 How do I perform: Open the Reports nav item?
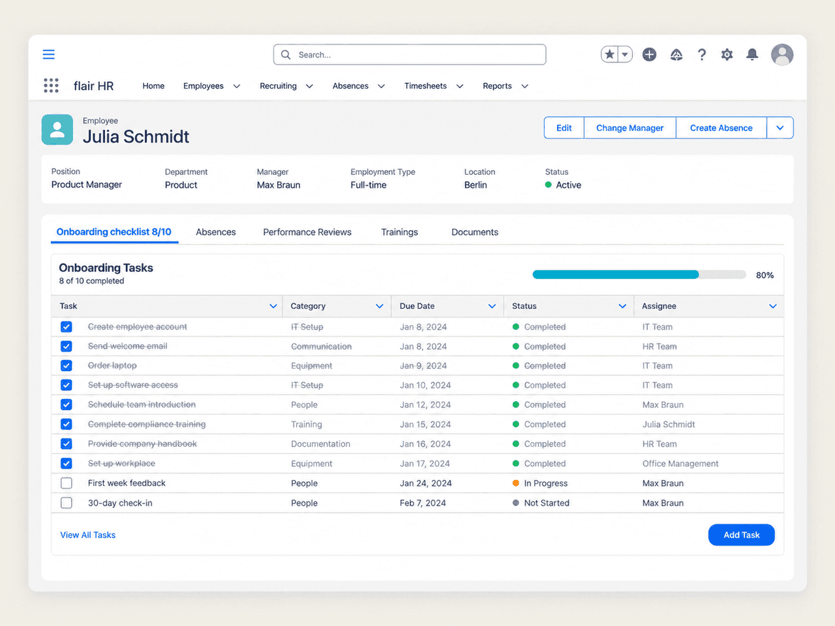[497, 86]
